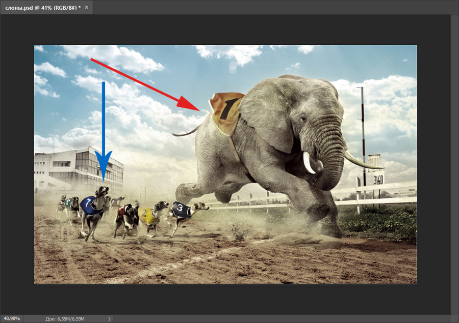Click the elephant's eye
Image resolution: width=459 pixels, height=323 pixels.
coord(303,118)
